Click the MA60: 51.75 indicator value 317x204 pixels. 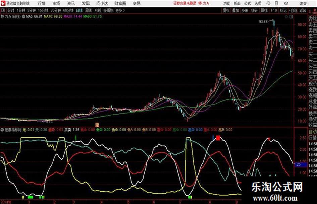(x=92, y=16)
